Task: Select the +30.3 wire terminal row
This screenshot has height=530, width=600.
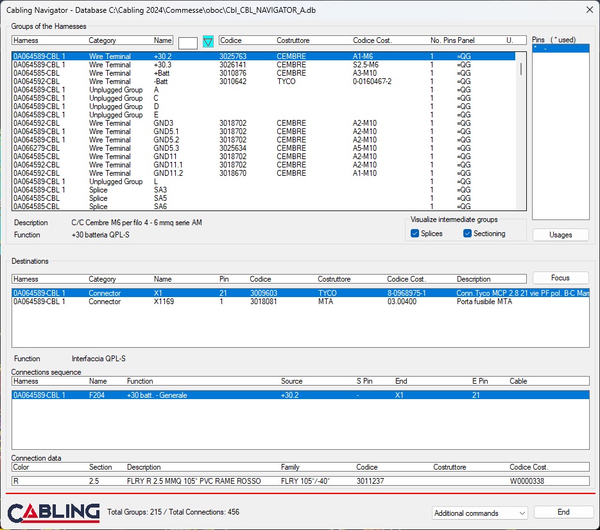Action: pos(264,65)
